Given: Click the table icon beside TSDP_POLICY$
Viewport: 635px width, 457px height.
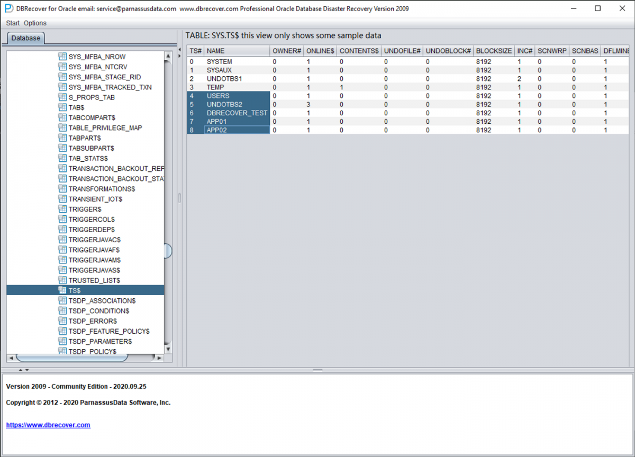Looking at the screenshot, I should (62, 351).
